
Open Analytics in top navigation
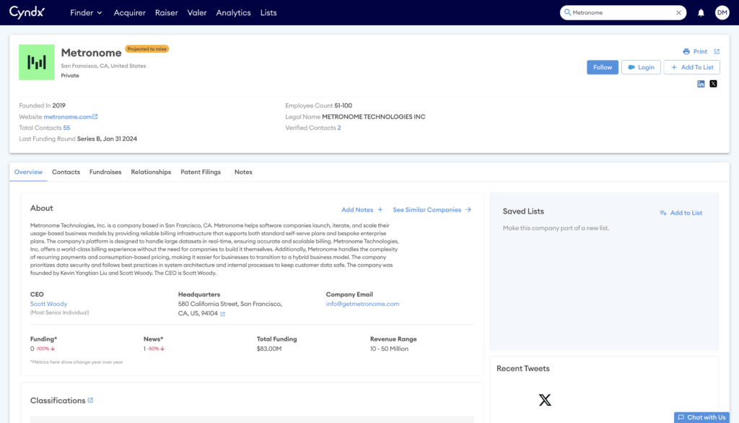point(233,13)
